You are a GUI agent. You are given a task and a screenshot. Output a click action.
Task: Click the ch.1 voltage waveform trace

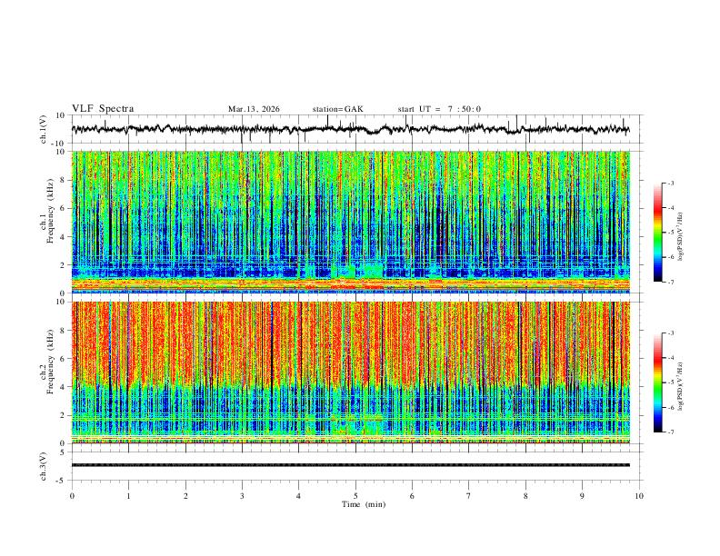(351, 129)
